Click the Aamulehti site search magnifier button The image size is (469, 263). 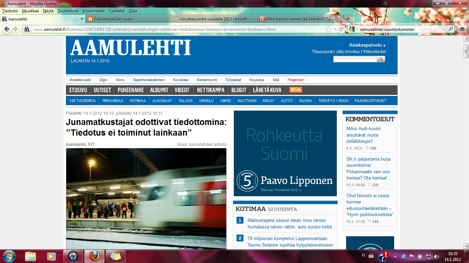click(381, 59)
